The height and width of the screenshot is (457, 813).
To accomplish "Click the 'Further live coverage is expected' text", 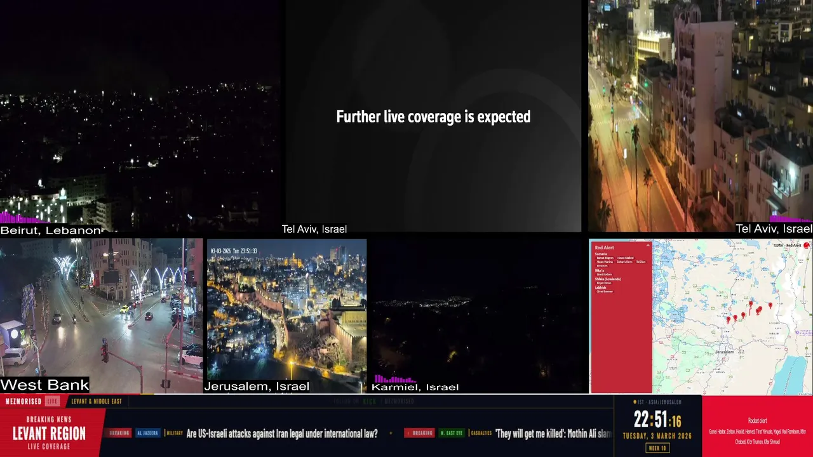I will [433, 117].
